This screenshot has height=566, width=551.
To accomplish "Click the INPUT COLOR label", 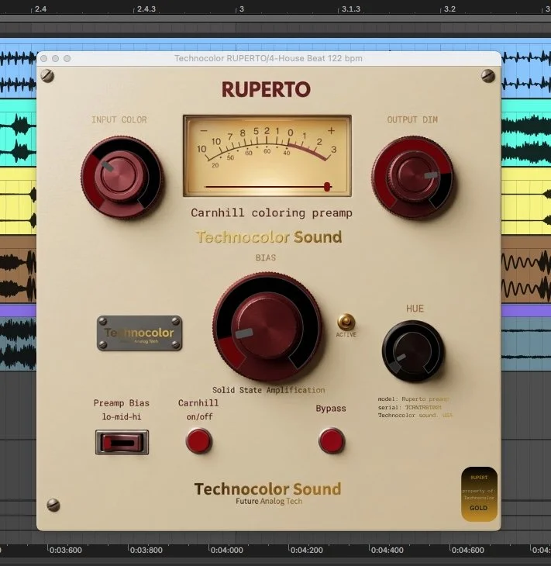I will point(119,119).
